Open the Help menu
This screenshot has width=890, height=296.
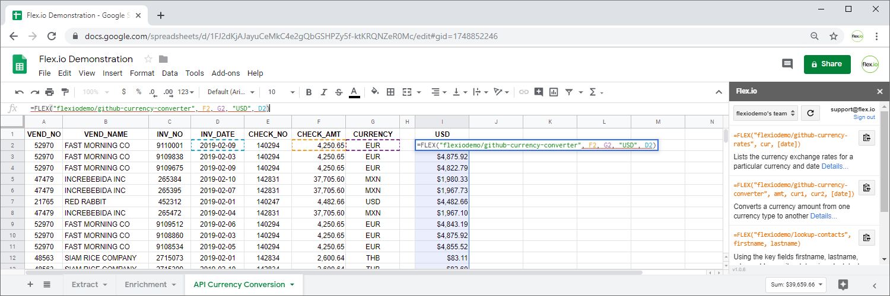click(255, 73)
